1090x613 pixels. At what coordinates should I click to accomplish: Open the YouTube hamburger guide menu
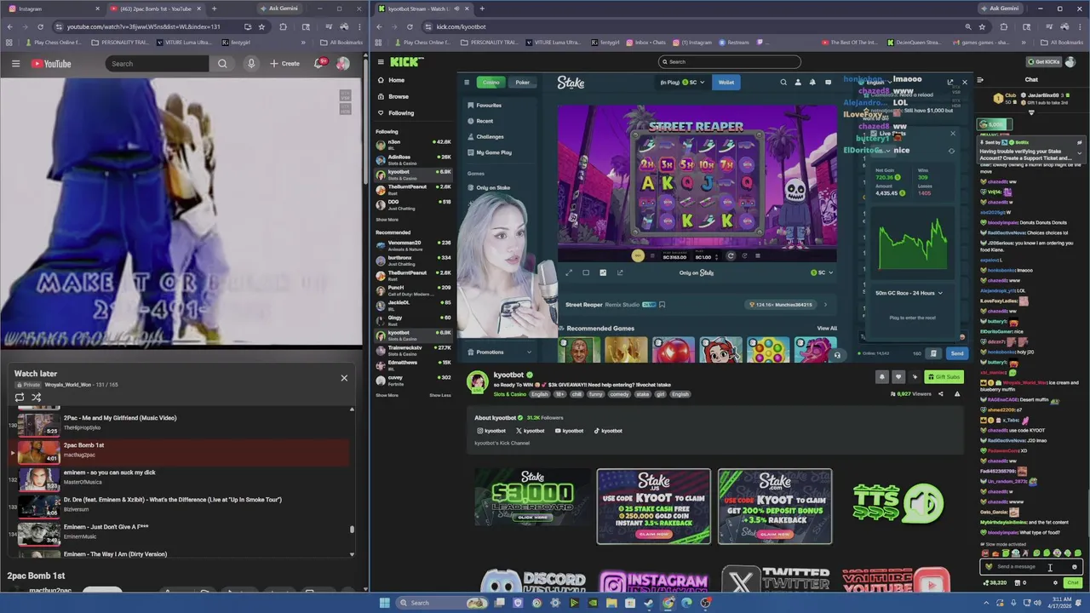click(x=15, y=64)
